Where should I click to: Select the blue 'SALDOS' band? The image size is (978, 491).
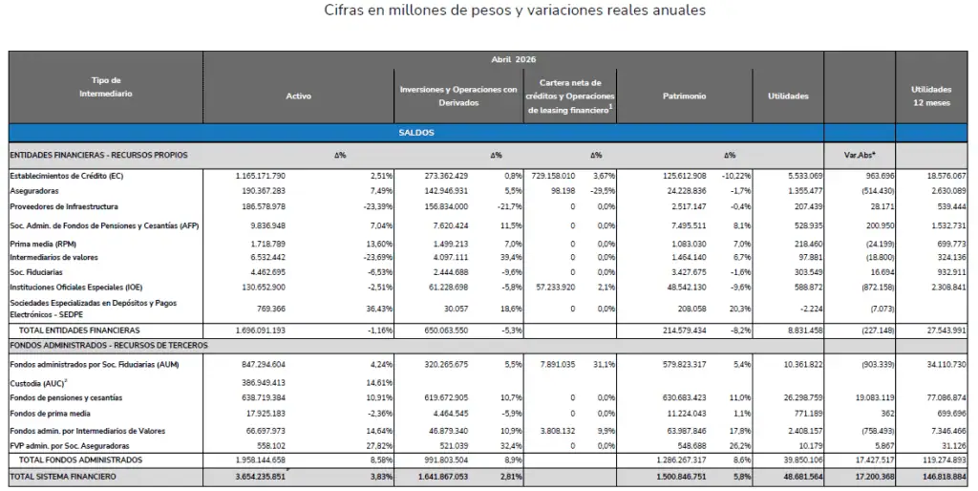click(416, 133)
